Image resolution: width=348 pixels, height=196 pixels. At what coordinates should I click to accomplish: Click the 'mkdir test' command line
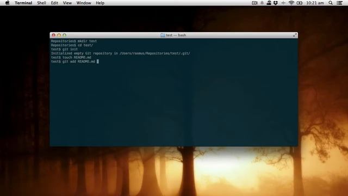(x=74, y=41)
